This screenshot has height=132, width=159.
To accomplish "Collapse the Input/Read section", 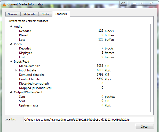I will 11,62.
